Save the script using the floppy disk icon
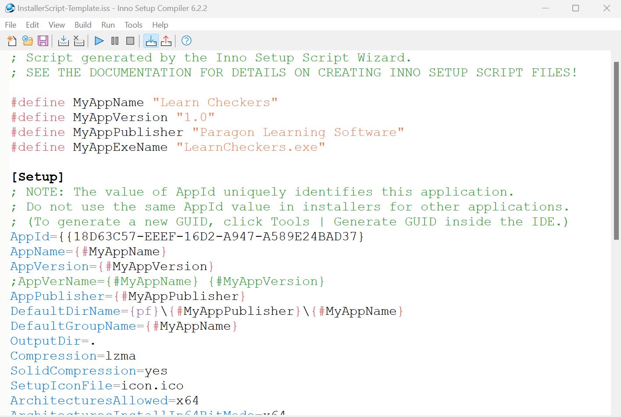621x417 pixels. [43, 41]
